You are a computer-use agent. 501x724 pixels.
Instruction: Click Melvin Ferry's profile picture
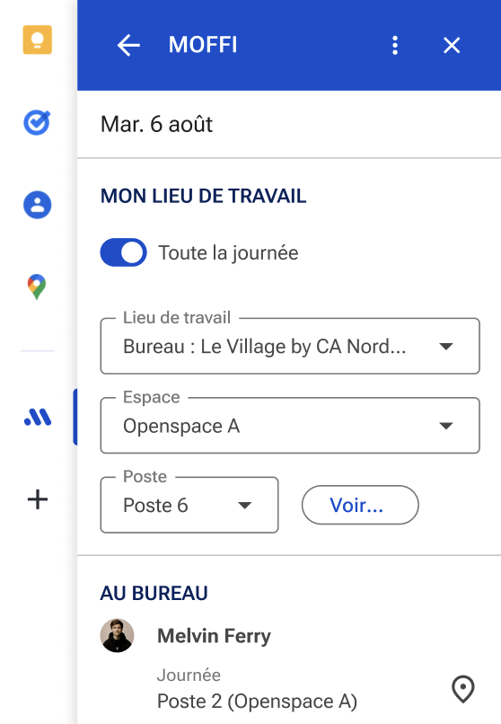coord(118,635)
